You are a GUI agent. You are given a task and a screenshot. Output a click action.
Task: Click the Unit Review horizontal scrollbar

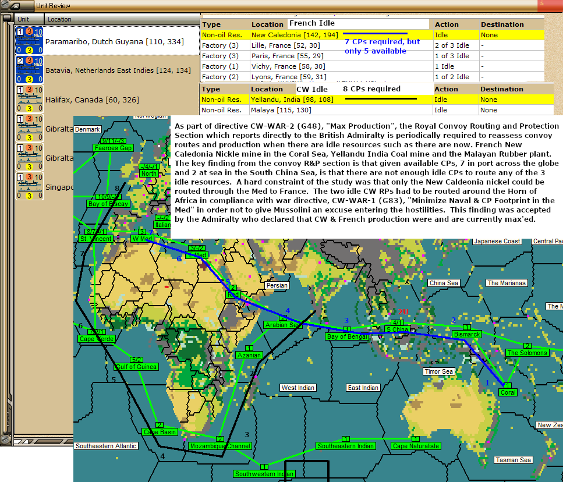43,441
